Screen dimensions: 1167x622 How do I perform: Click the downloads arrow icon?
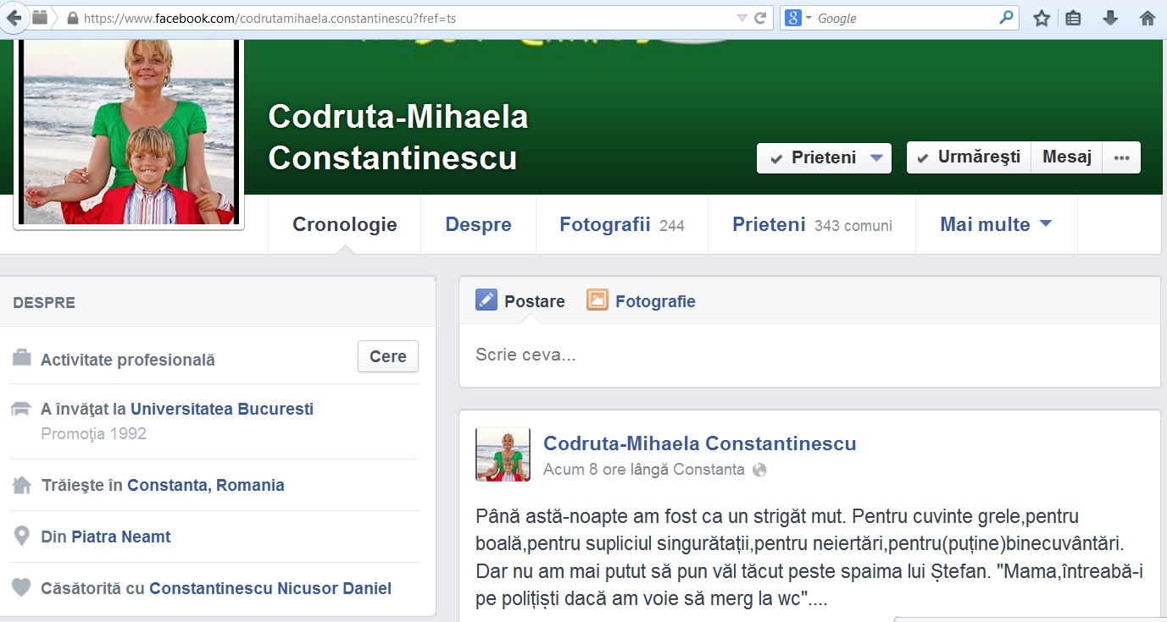pos(1110,18)
